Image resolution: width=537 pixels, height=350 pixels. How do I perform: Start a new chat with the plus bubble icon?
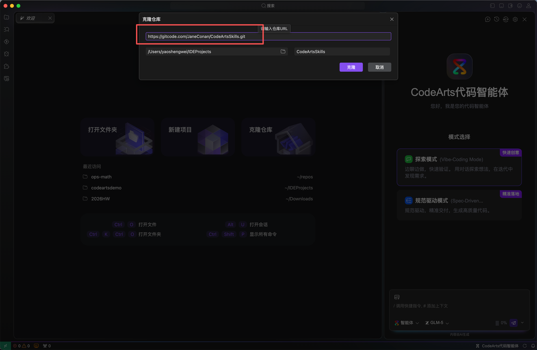[x=487, y=19]
